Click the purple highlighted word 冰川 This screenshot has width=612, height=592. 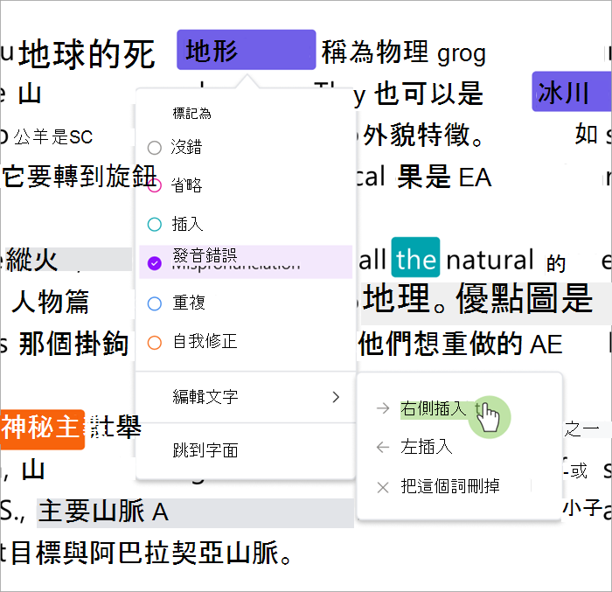click(x=572, y=92)
